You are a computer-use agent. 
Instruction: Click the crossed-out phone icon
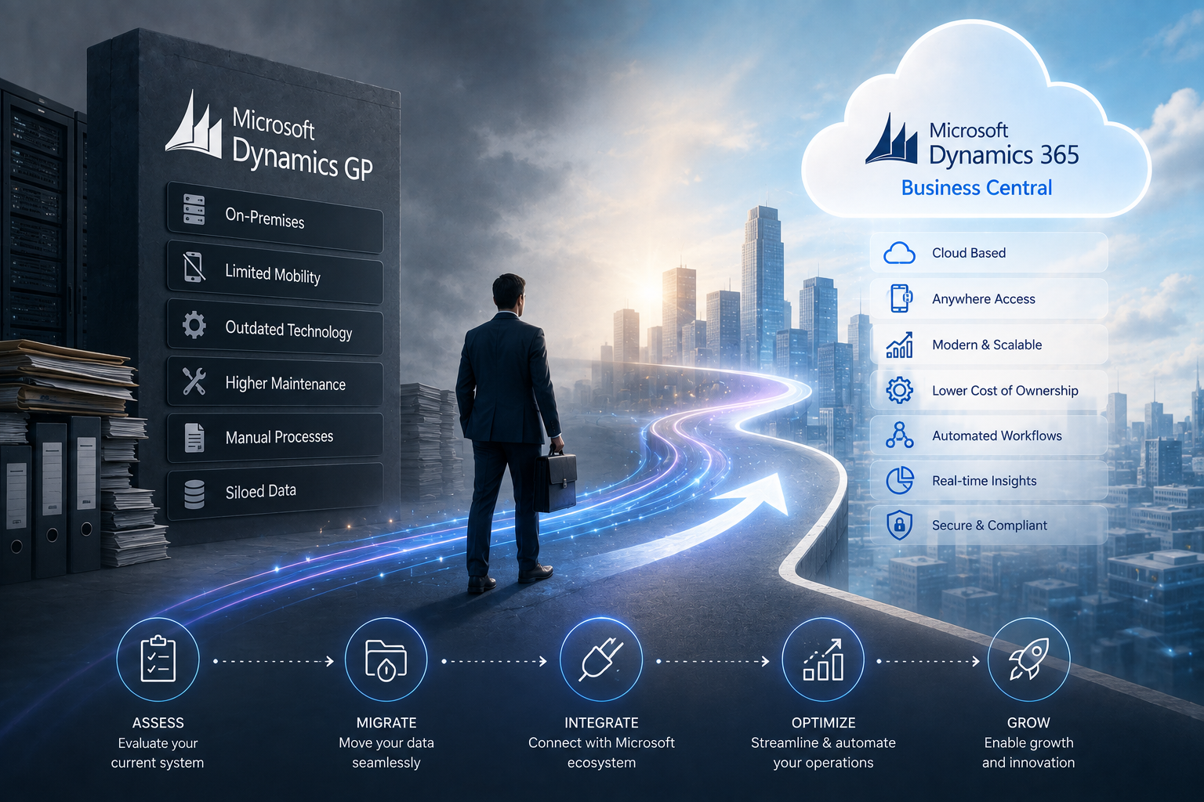click(194, 266)
